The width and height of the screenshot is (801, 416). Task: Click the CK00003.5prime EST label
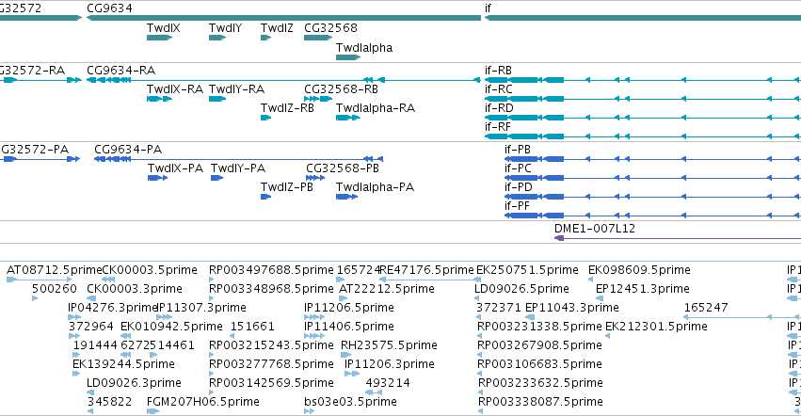pyautogui.click(x=150, y=270)
